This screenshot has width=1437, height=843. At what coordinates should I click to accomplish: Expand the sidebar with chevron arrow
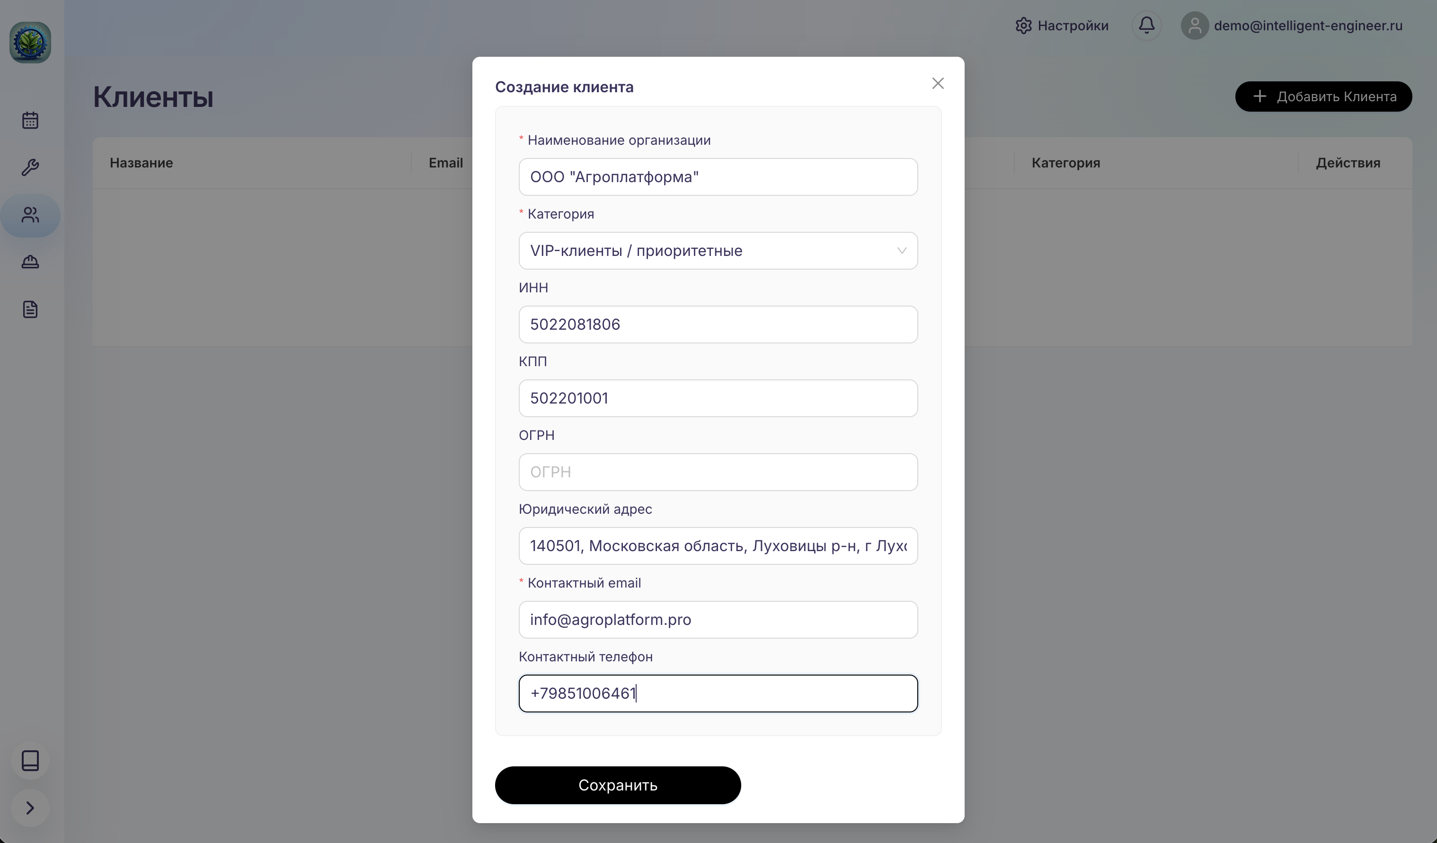coord(30,808)
